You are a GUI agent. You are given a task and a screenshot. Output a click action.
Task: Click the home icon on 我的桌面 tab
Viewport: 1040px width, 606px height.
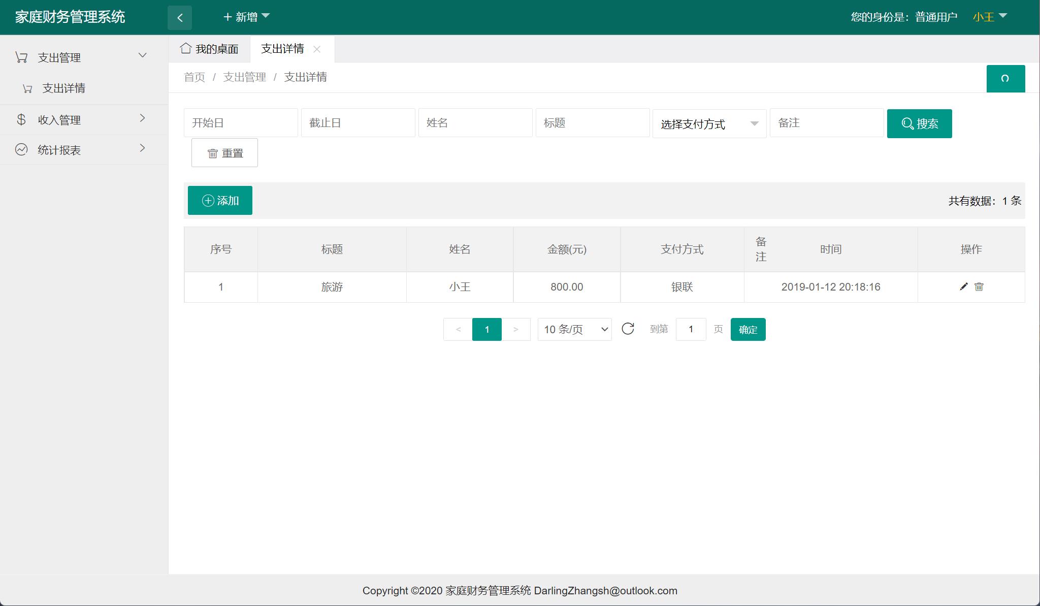[x=185, y=49]
